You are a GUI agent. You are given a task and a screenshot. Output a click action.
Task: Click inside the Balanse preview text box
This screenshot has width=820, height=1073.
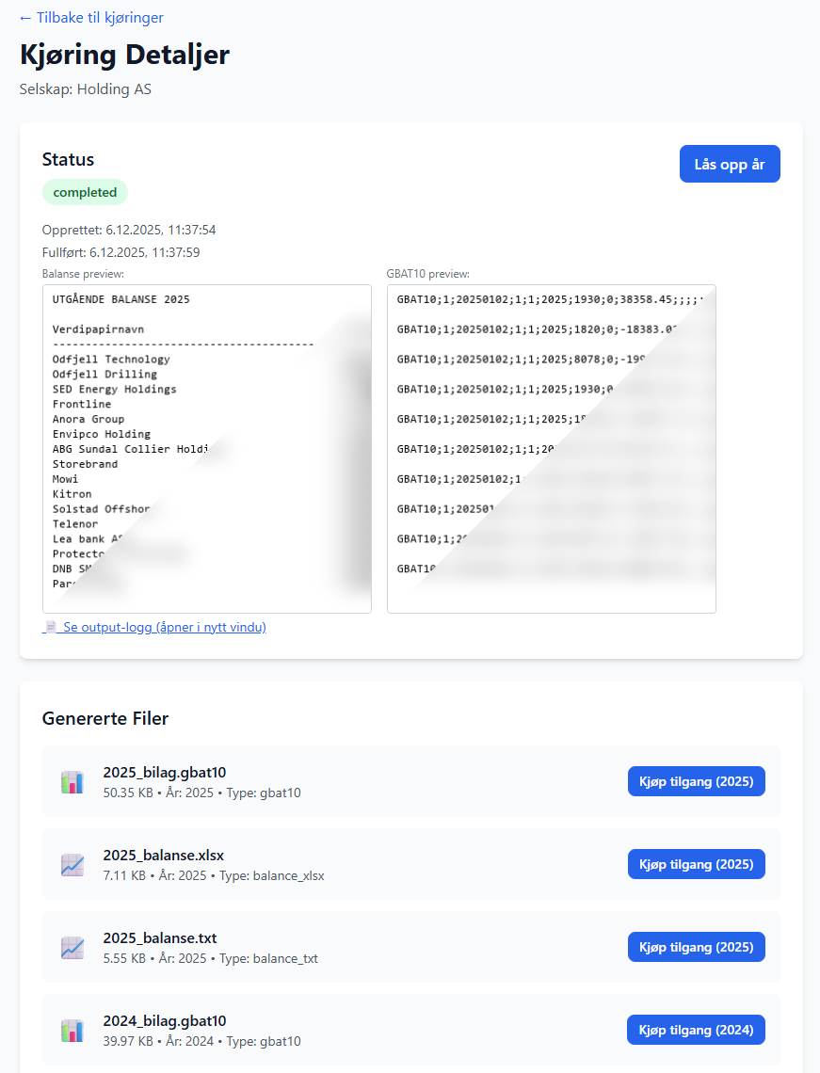pos(206,449)
